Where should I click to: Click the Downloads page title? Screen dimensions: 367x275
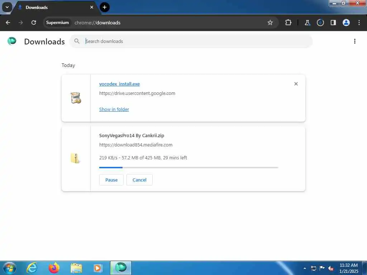(44, 42)
